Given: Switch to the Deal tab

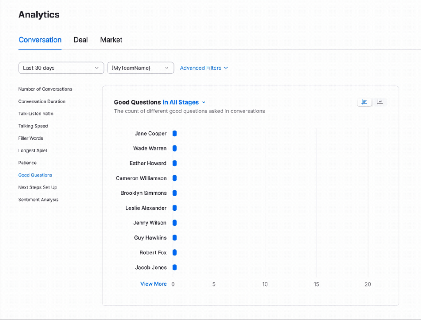Looking at the screenshot, I should [81, 40].
